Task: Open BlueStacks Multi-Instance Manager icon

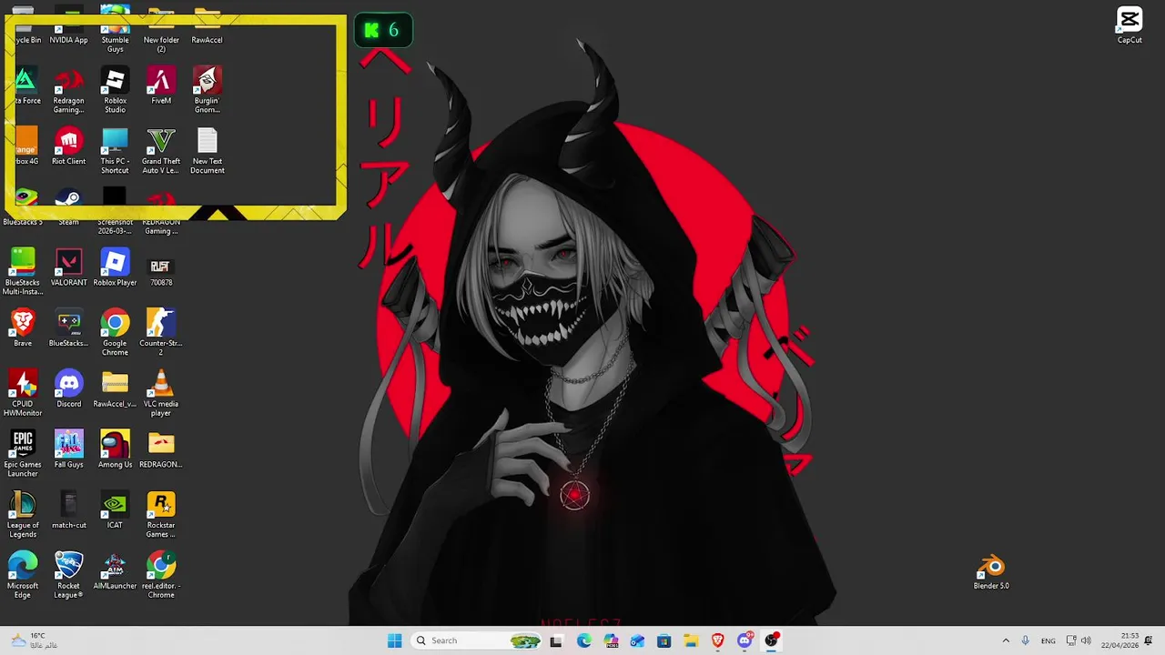Action: click(x=23, y=272)
